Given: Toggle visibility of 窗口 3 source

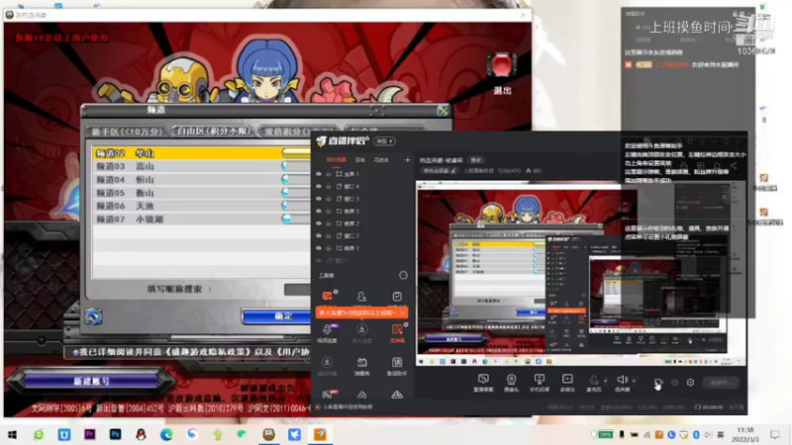Looking at the screenshot, I should pyautogui.click(x=318, y=199).
